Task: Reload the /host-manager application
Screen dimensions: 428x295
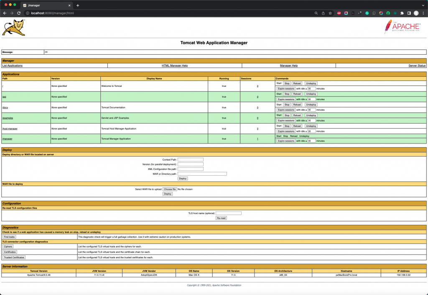Action: pos(297,126)
